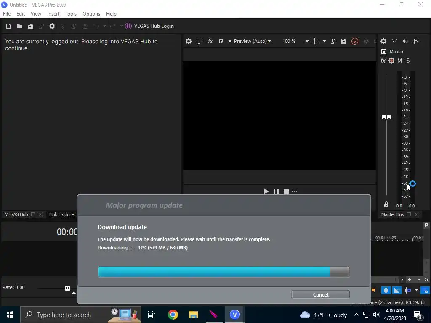Click the Dim Output speaker icon
The image size is (431, 323).
click(405, 41)
